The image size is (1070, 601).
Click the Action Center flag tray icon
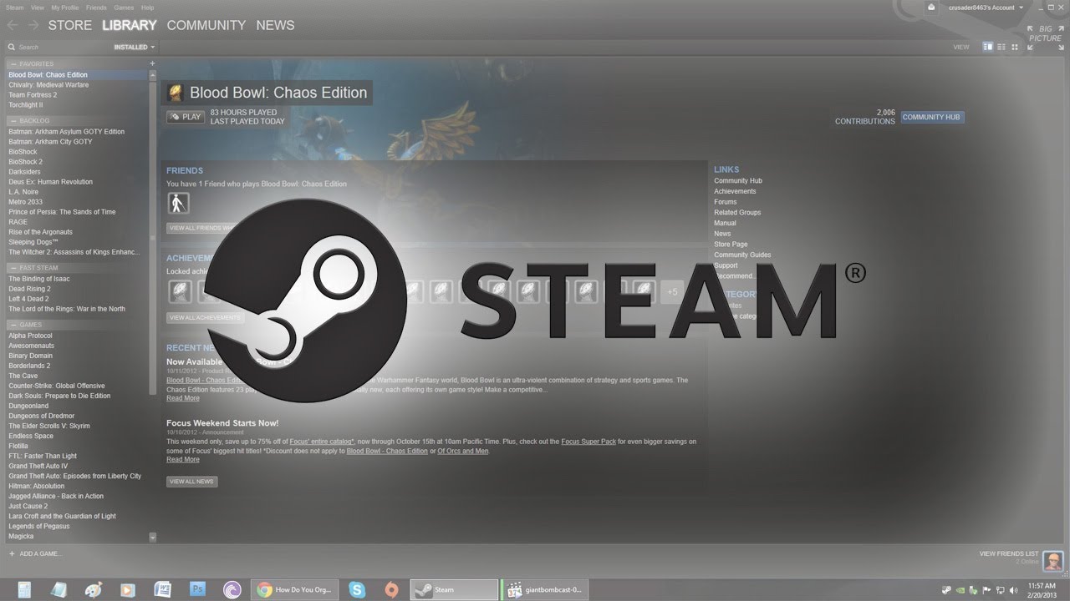coord(987,589)
